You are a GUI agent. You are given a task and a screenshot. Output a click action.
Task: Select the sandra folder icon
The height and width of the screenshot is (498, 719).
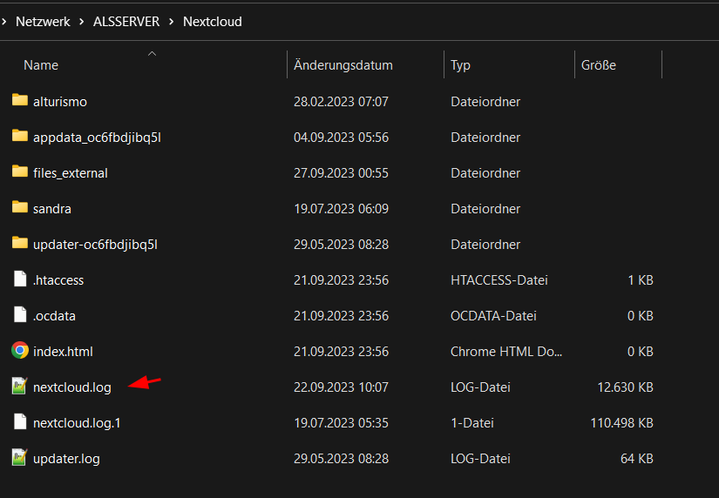click(x=20, y=207)
